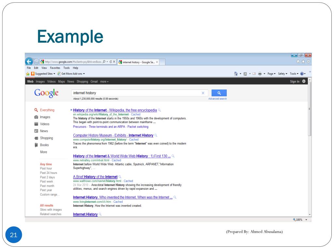Screen dimensions: 334x250
Task: Open the View menu
Action: (x=44, y=68)
